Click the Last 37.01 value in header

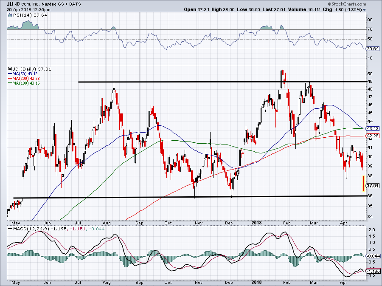point(274,9)
